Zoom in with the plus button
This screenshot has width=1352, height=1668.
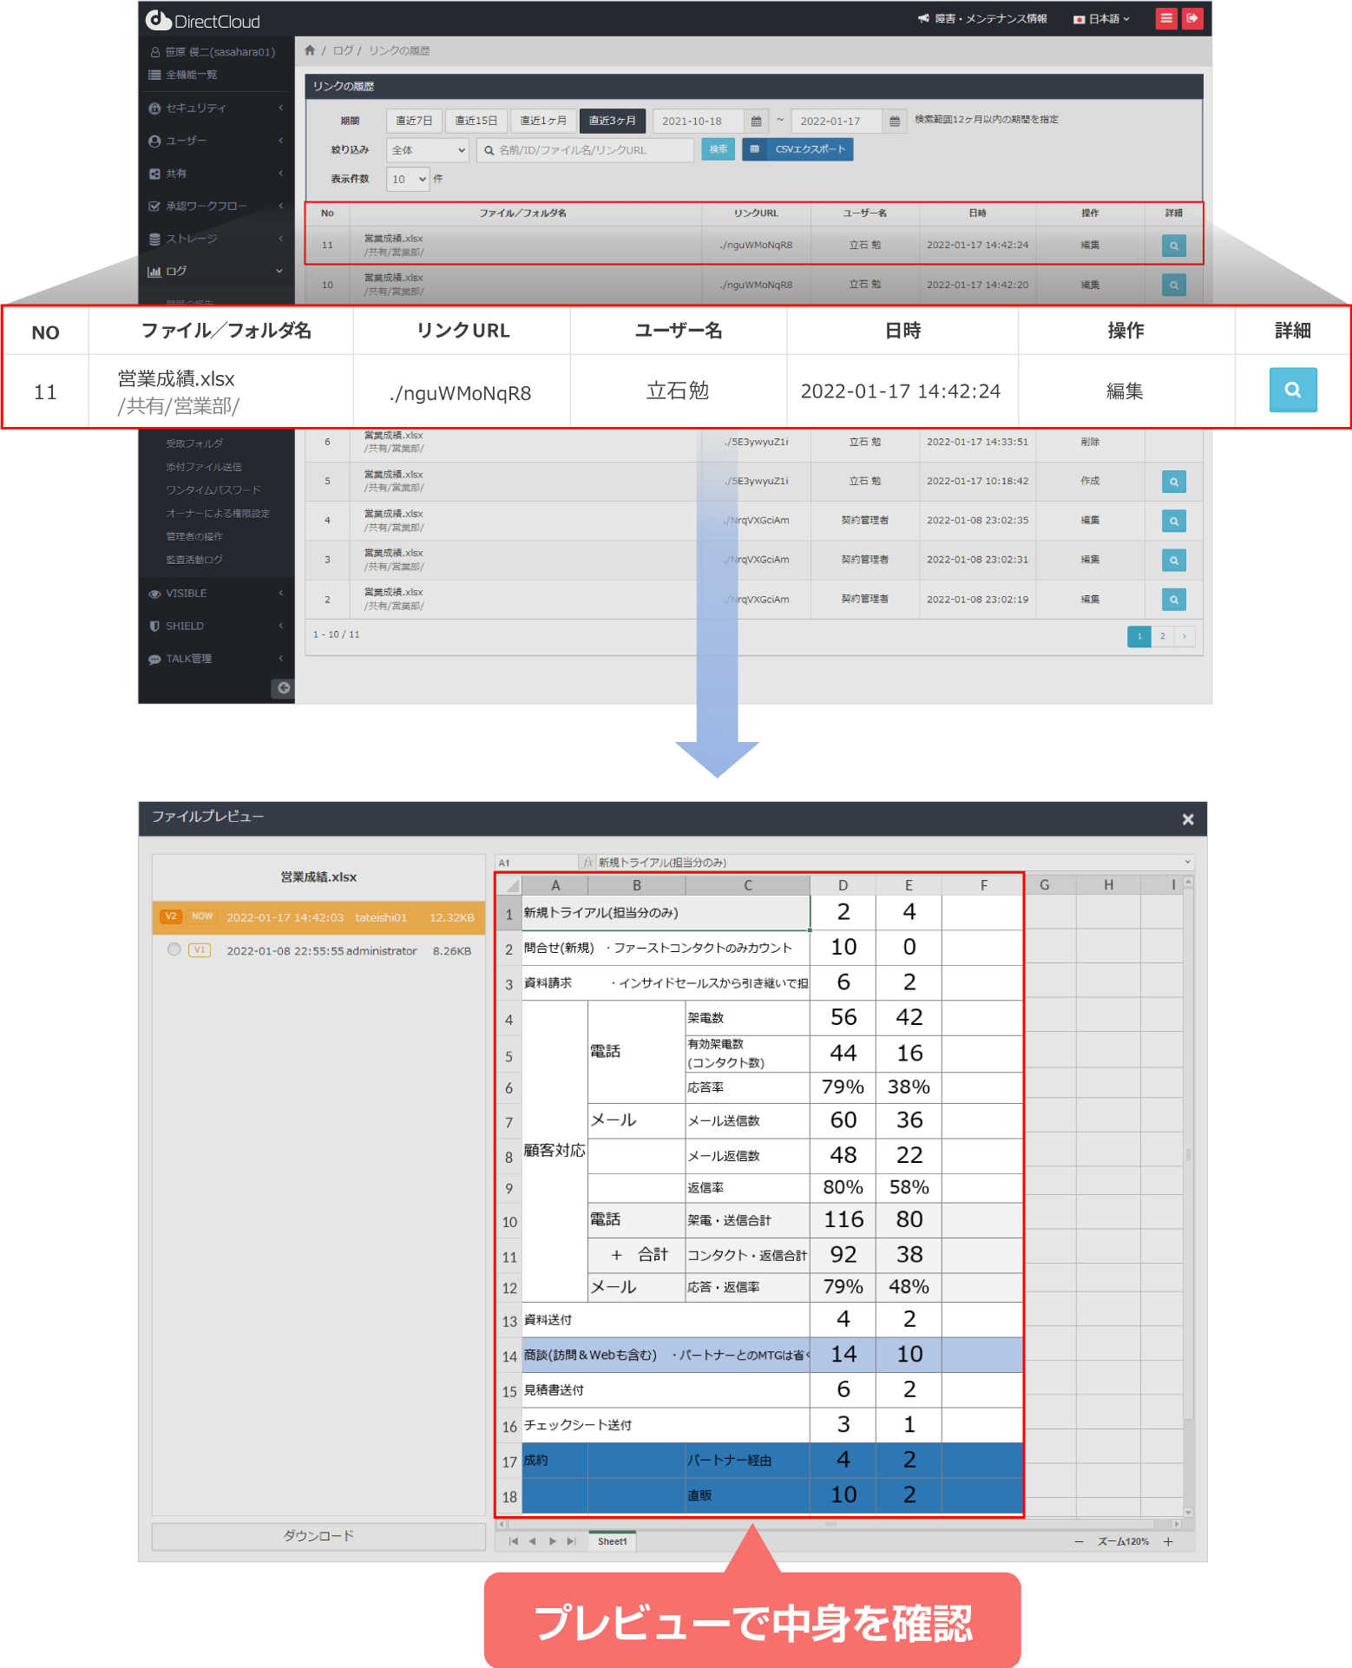(x=1168, y=1541)
